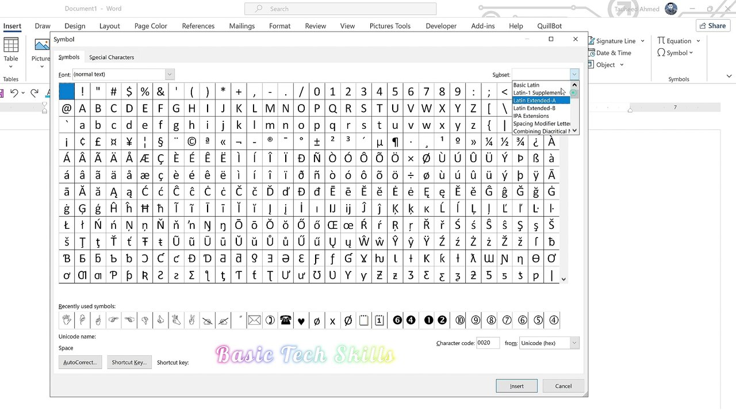736x414 pixels.
Task: Pick the victory hand recently used symbol
Action: pos(191,320)
